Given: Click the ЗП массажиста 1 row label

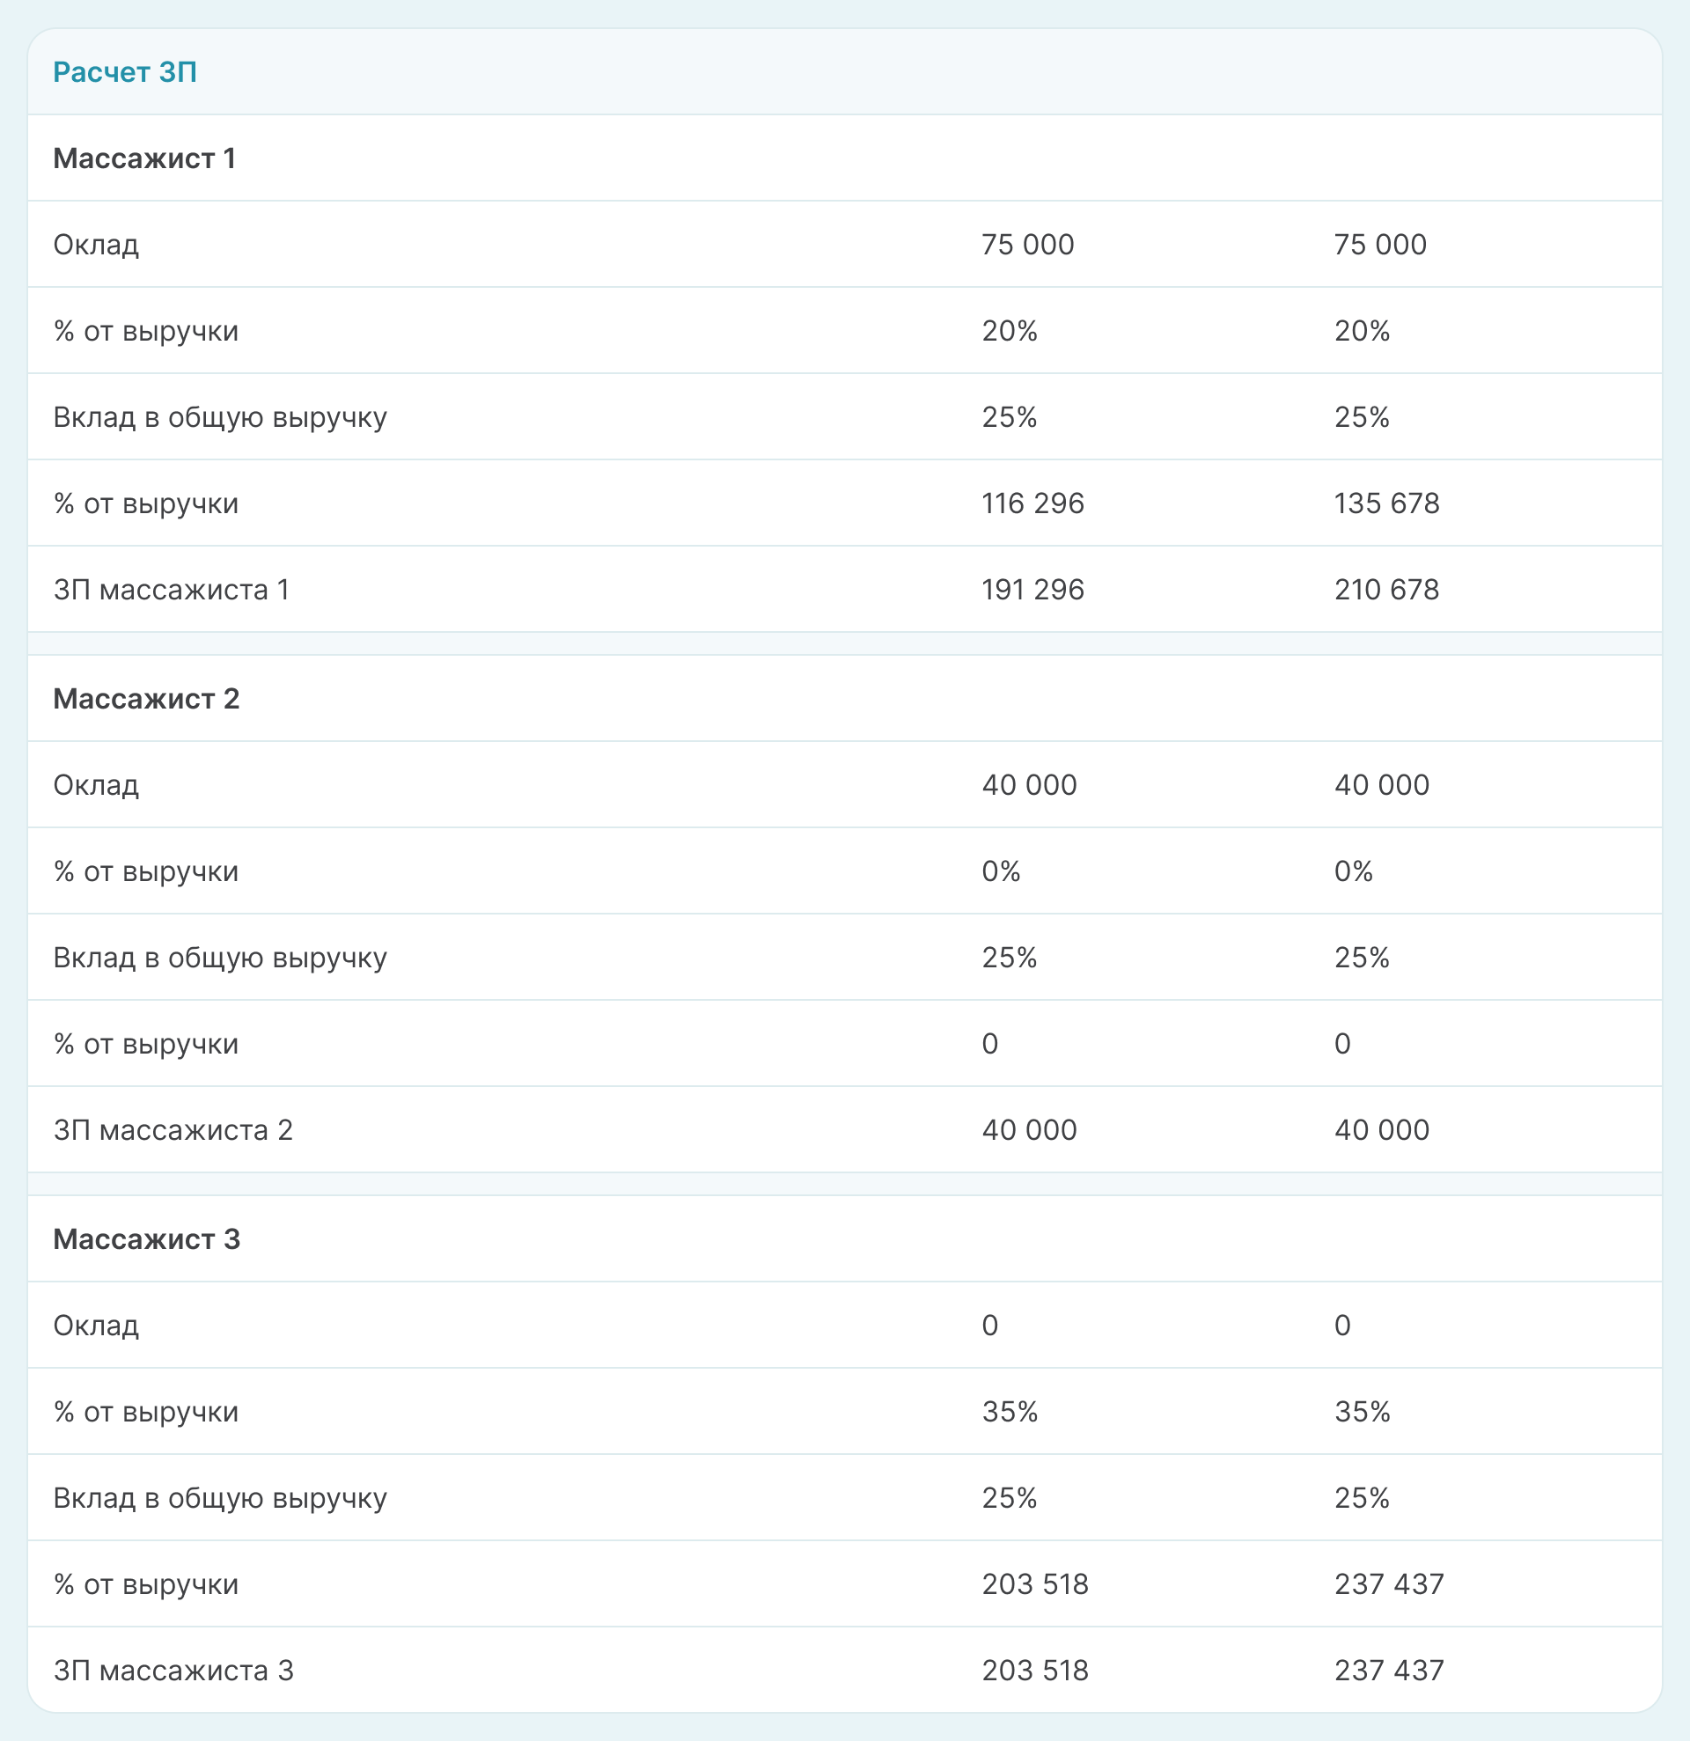Looking at the screenshot, I should point(172,590).
